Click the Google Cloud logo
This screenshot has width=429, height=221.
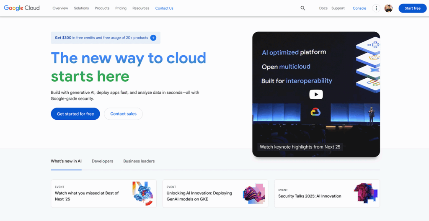pyautogui.click(x=22, y=8)
